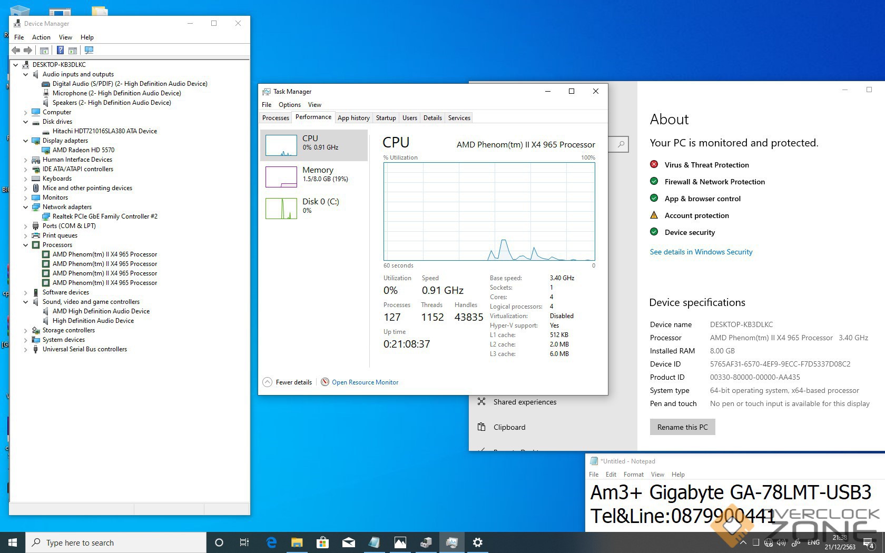Collapse the Display adapters node
The image size is (885, 553).
[26, 141]
